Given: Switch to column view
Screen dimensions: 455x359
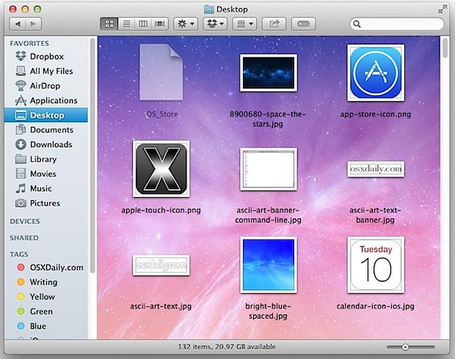Looking at the screenshot, I should point(143,24).
